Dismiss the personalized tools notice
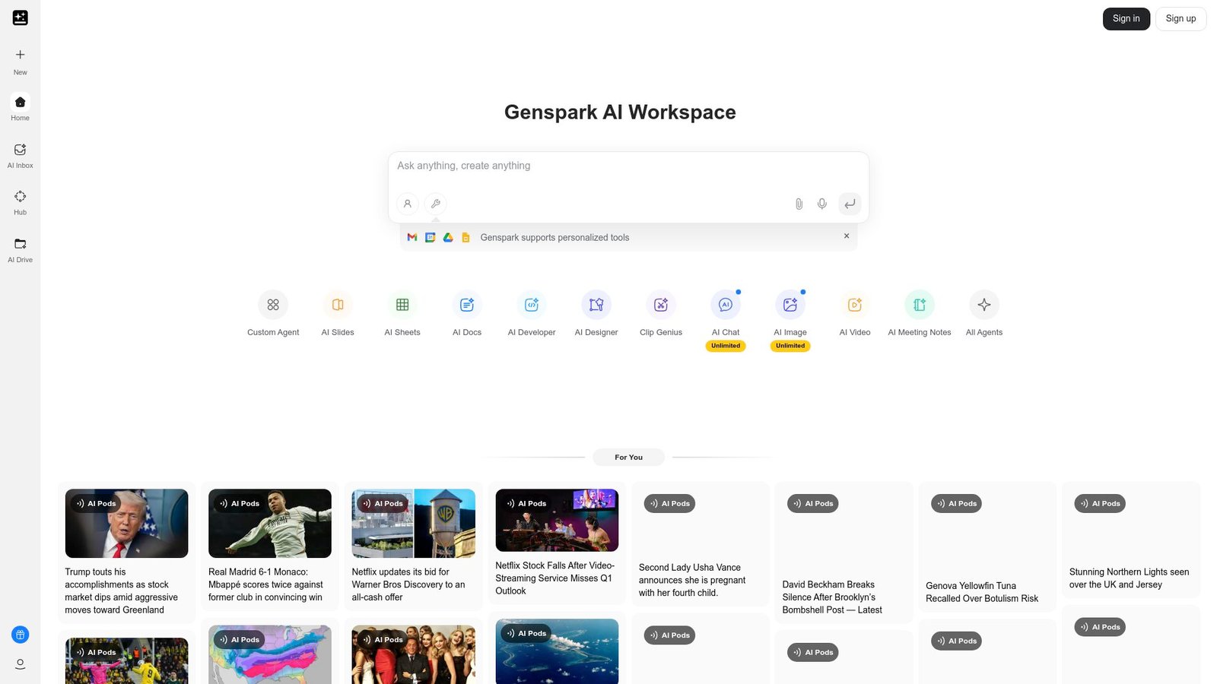Screen dimensions: 1217x684 coord(846,236)
